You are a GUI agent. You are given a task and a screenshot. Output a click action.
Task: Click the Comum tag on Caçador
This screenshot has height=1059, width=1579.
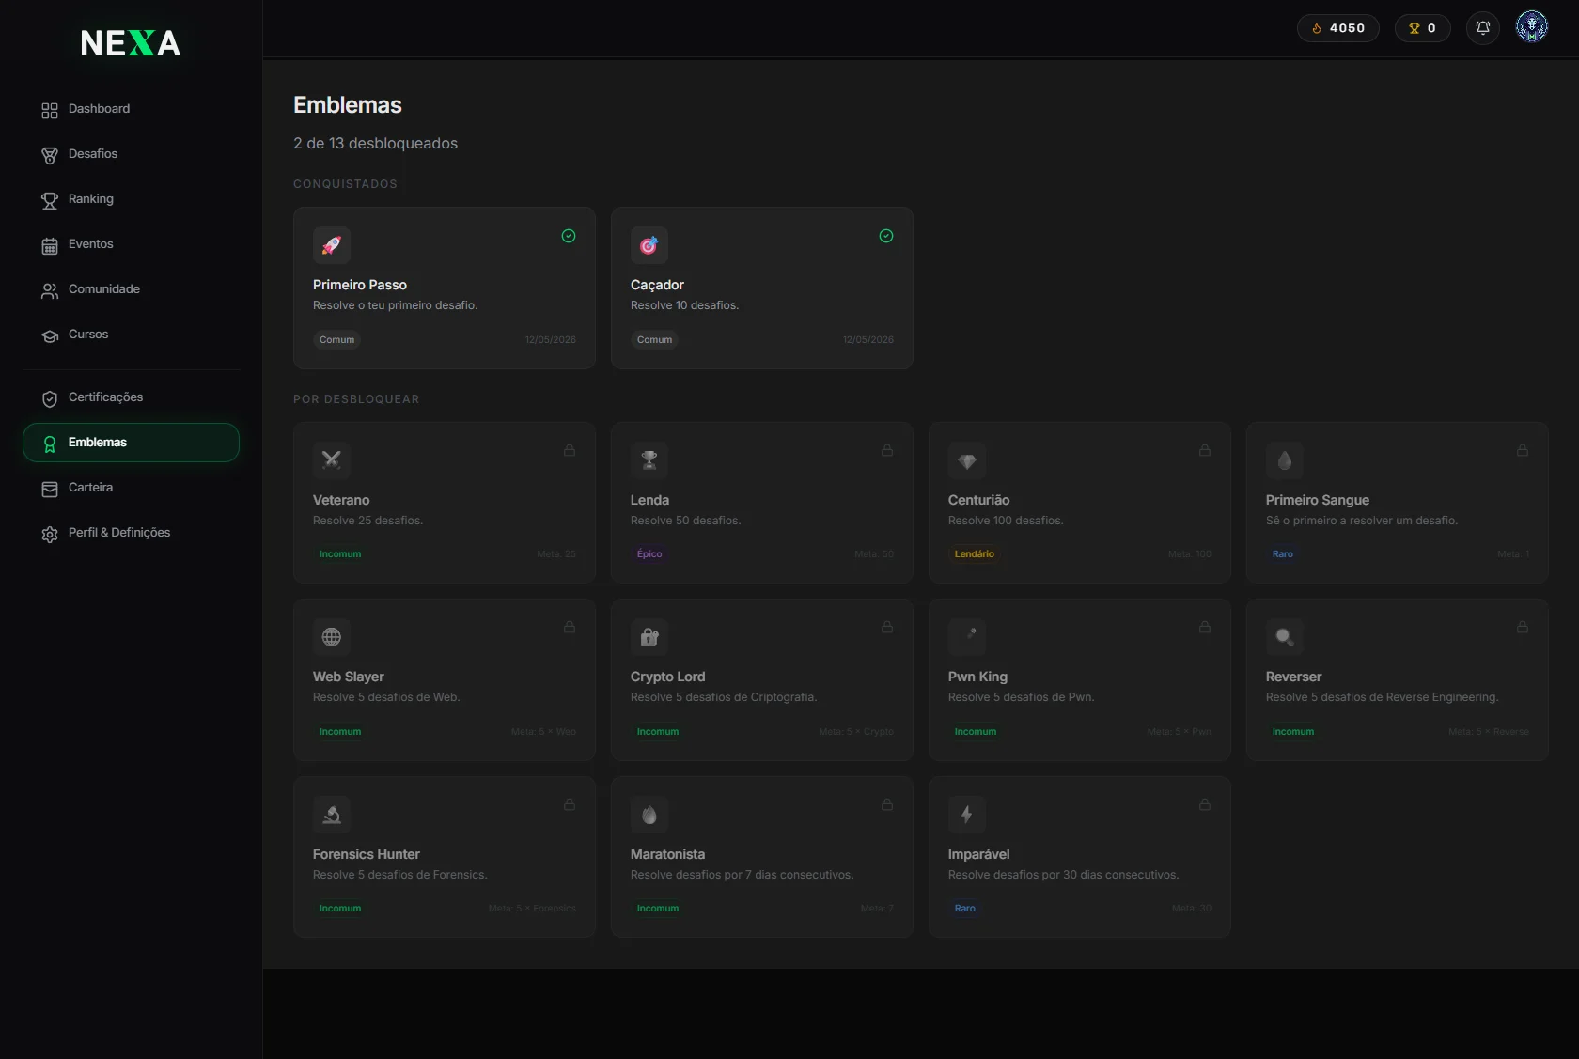654,340
